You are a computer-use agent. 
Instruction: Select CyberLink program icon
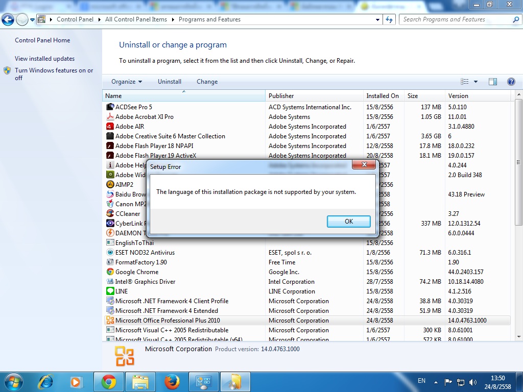pos(110,223)
